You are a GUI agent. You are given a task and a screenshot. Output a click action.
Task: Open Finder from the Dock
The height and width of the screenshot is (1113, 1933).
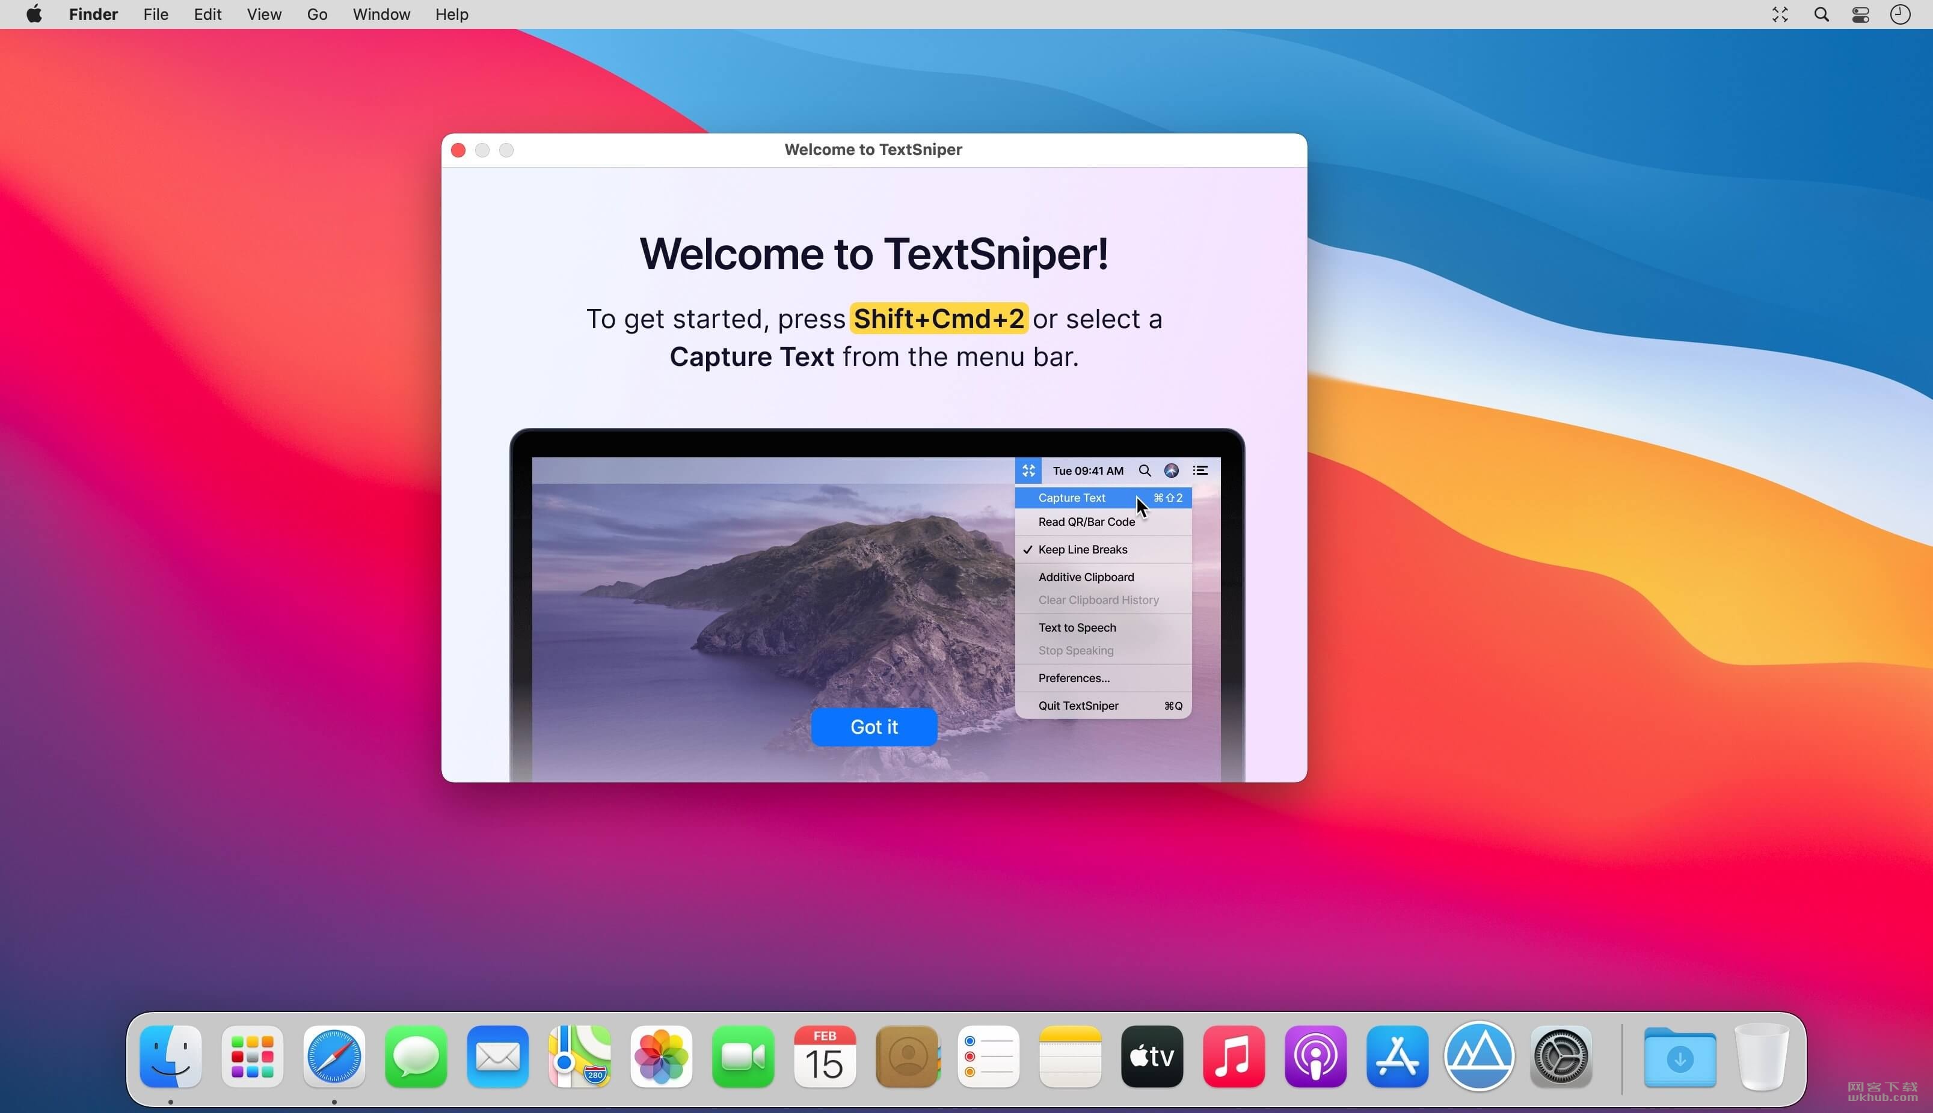point(171,1057)
